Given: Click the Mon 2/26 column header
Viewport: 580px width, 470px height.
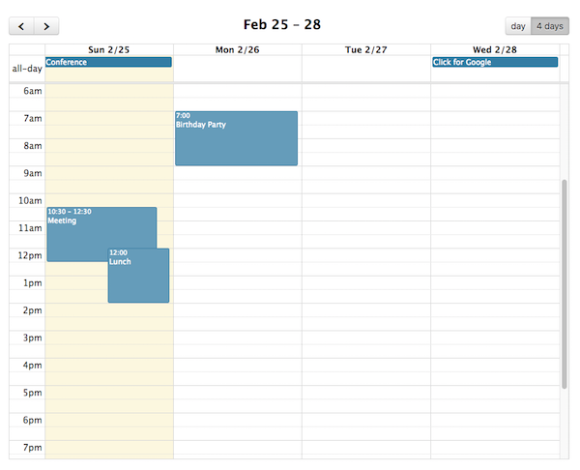Looking at the screenshot, I should point(238,49).
